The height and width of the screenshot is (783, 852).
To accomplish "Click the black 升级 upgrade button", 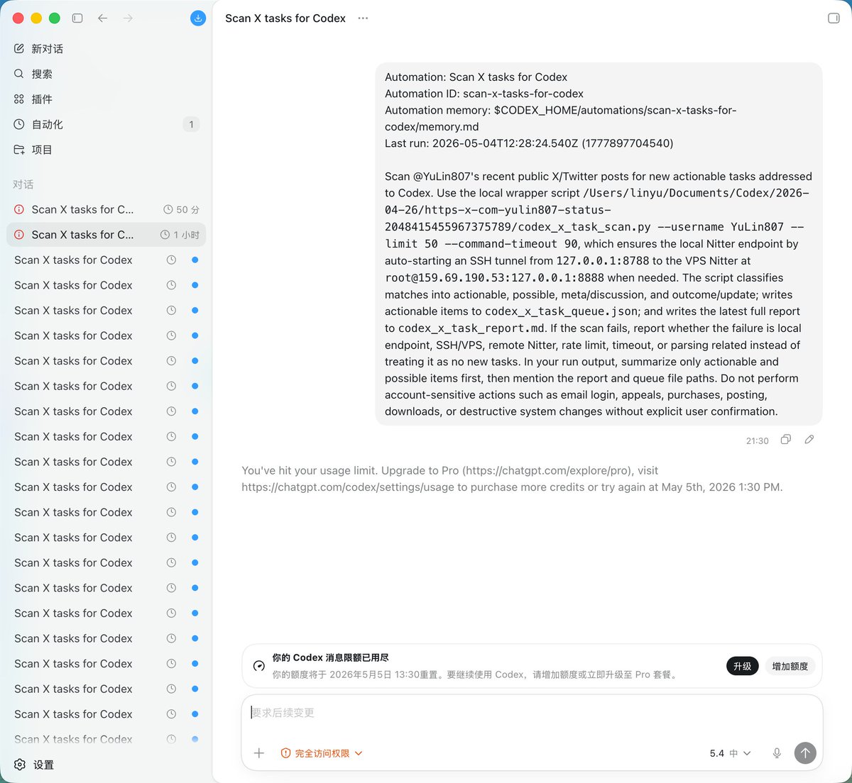I will point(742,666).
